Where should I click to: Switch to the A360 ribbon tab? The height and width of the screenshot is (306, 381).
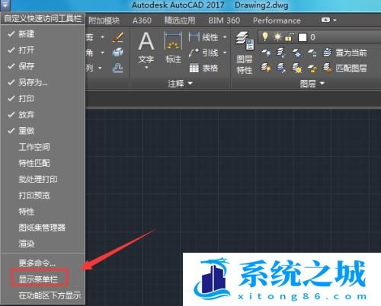[142, 21]
